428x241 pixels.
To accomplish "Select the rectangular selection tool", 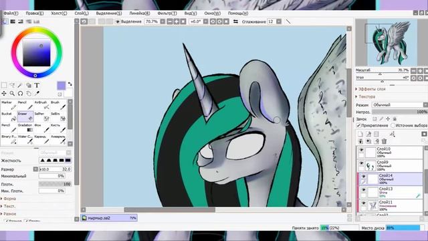I will pos(4,85).
